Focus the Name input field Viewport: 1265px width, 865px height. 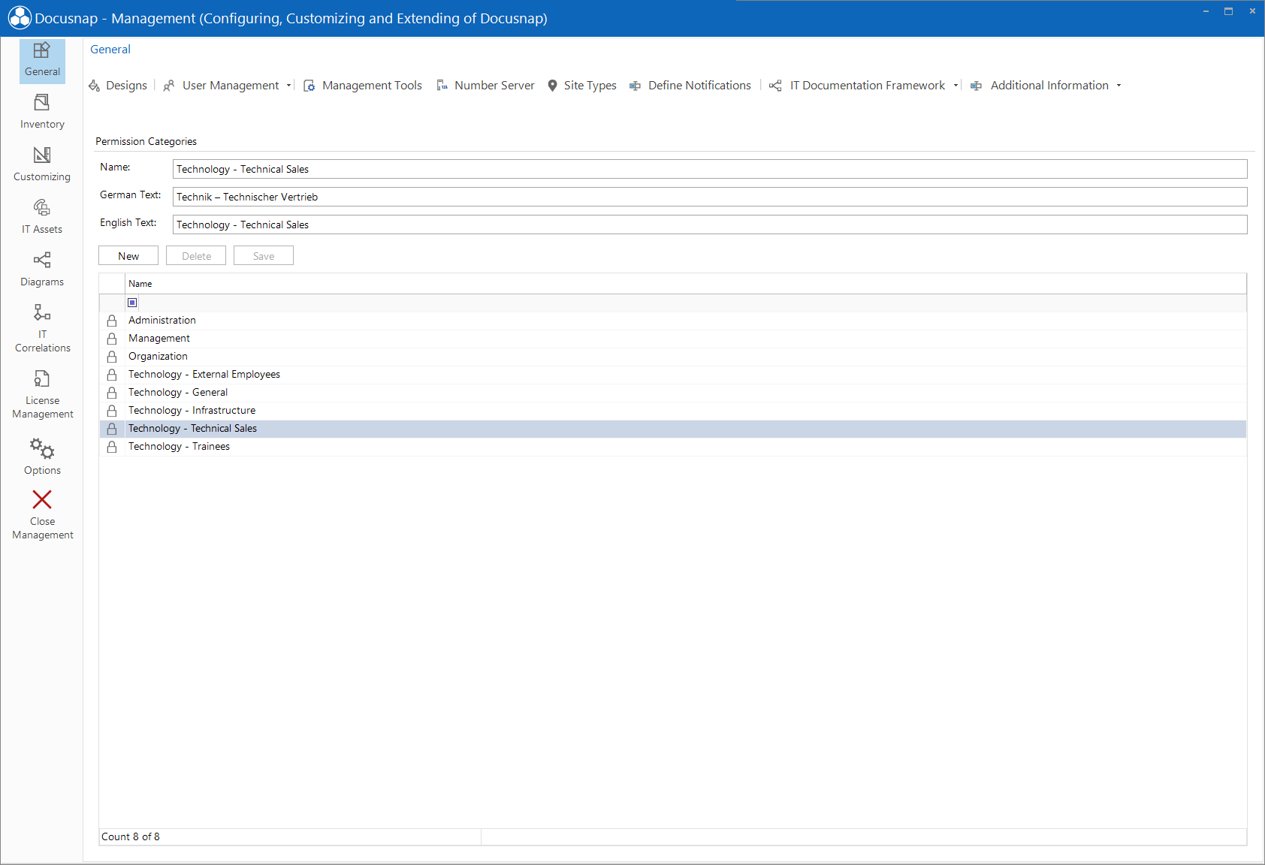coord(710,169)
